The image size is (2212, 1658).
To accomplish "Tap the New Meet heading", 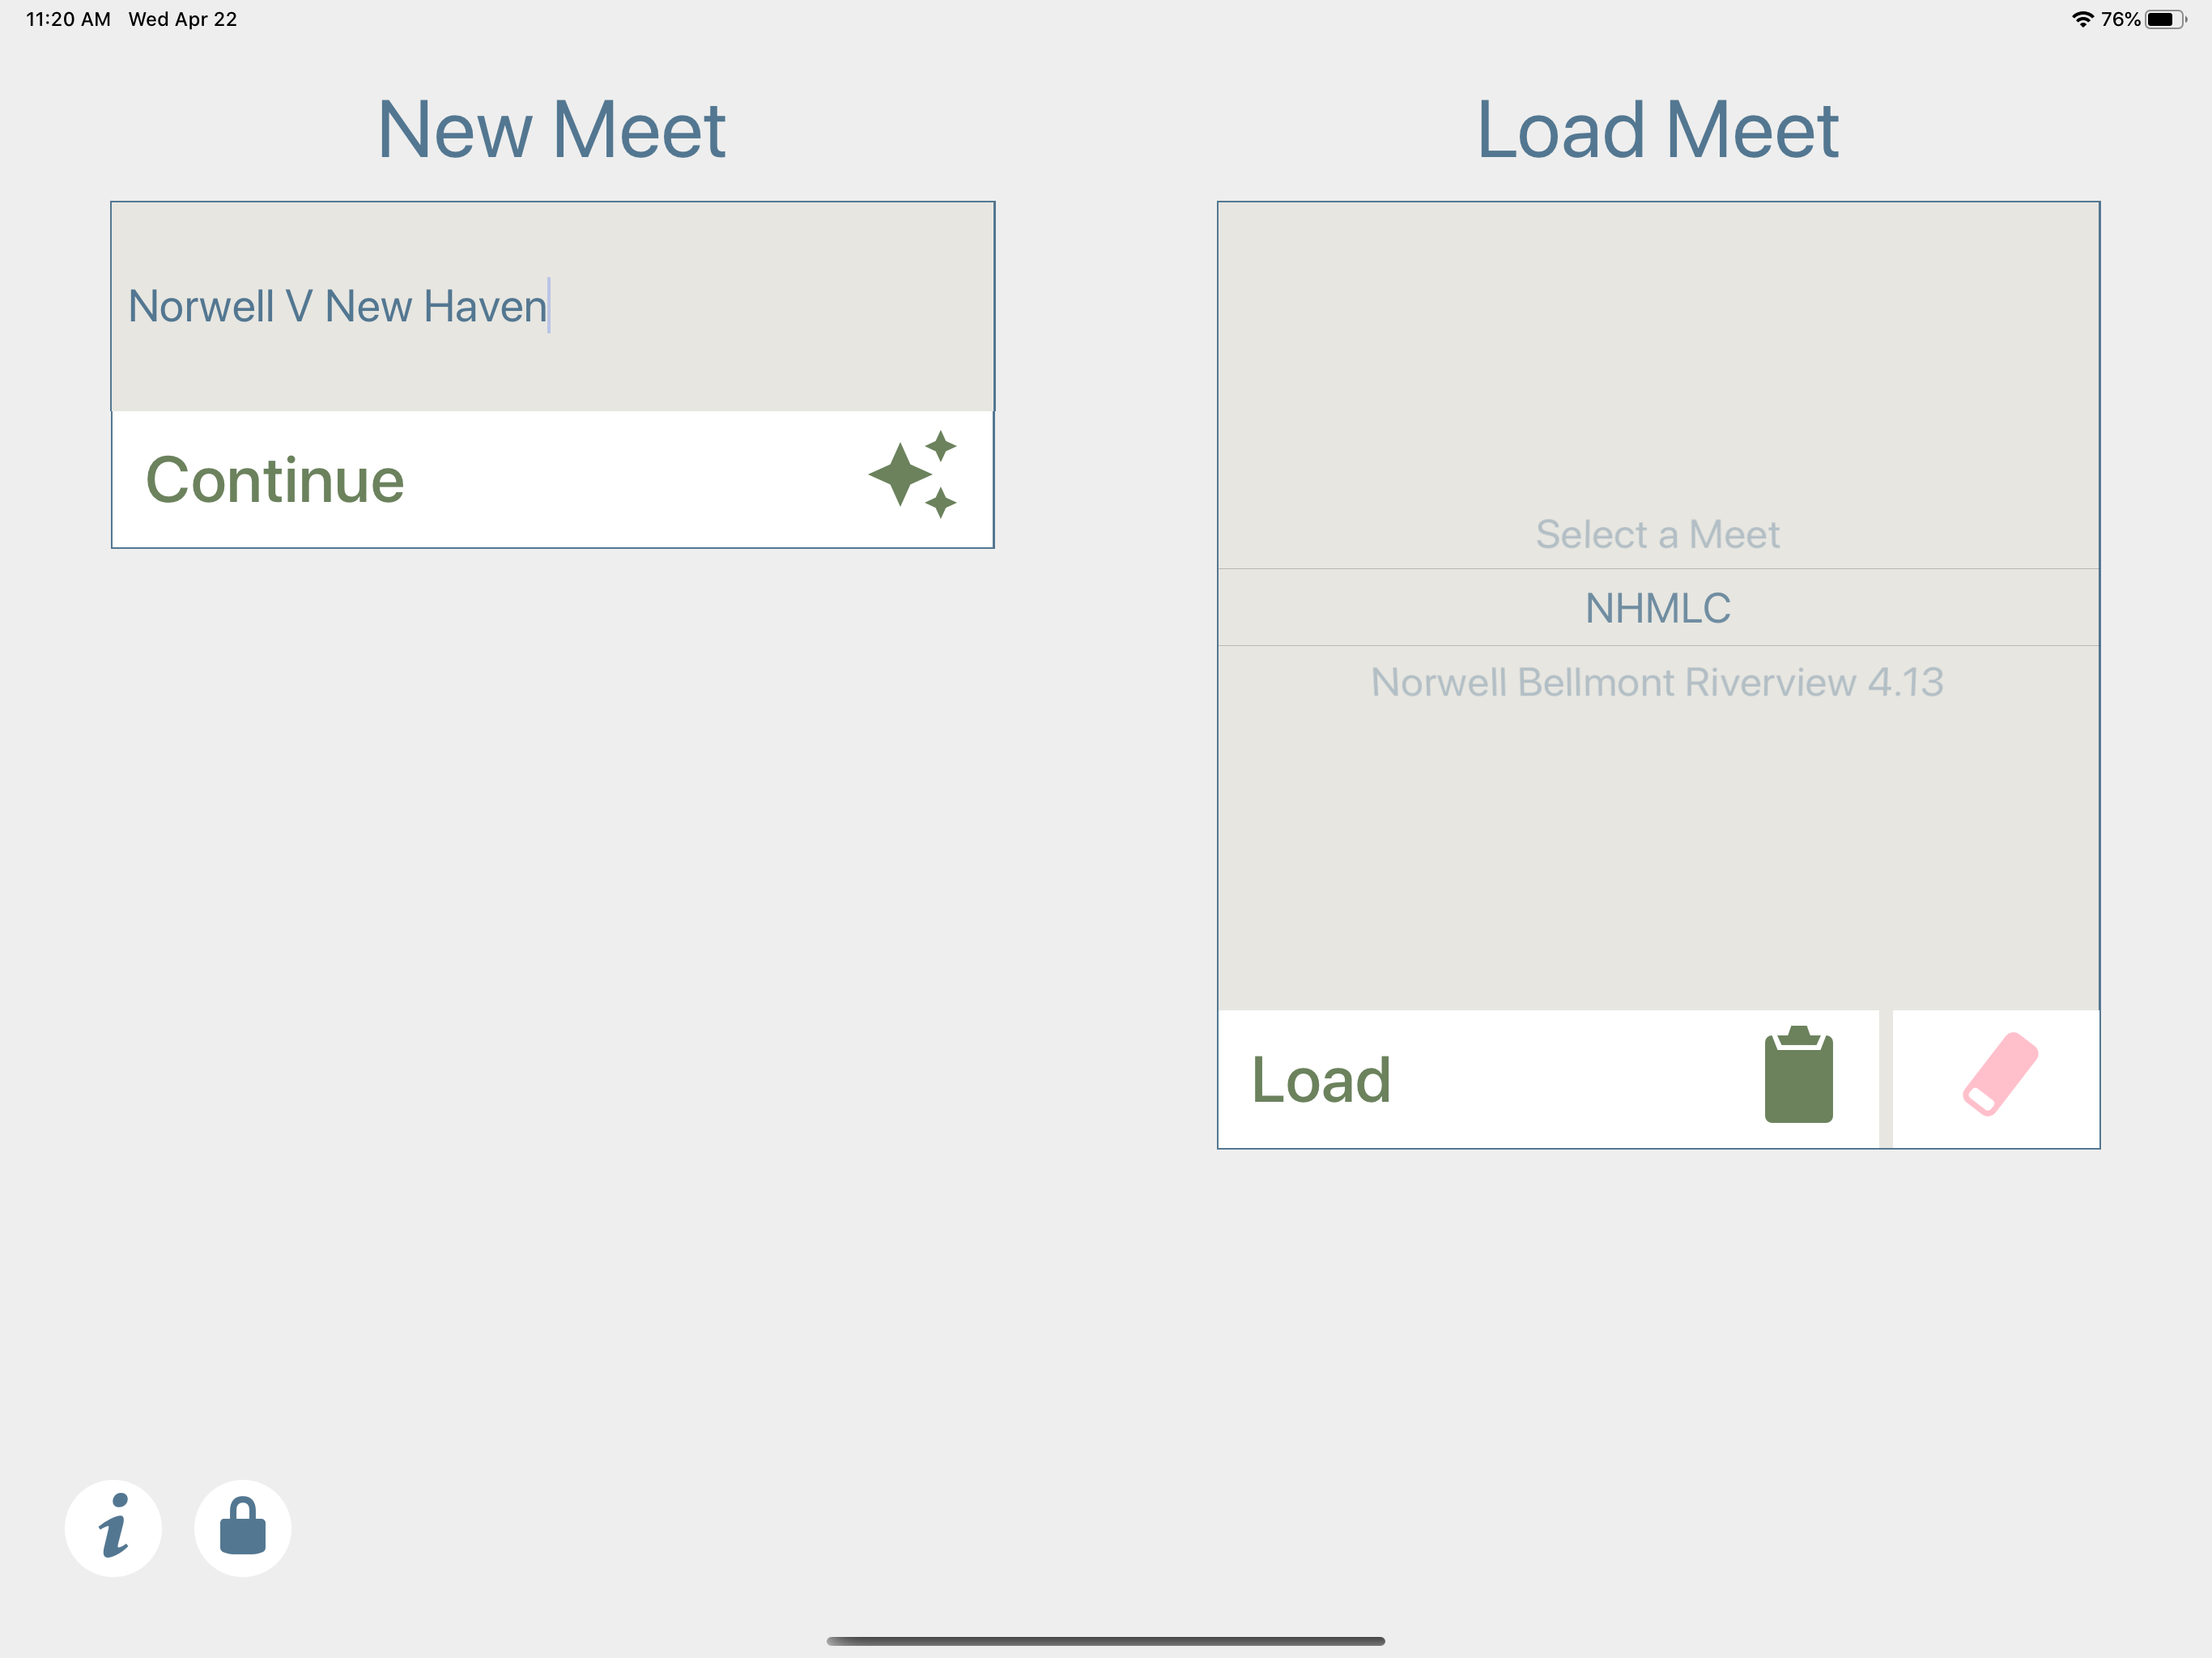I will tap(552, 130).
